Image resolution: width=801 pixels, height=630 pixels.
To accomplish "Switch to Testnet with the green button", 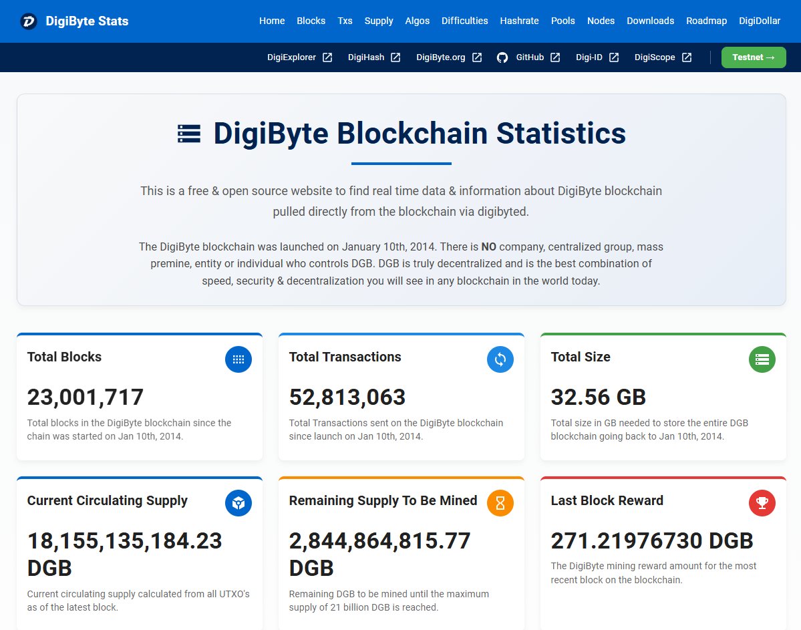I will click(754, 57).
